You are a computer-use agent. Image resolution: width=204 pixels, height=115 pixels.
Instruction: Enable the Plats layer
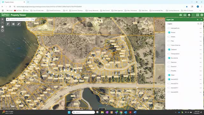pyautogui.click(x=169, y=41)
